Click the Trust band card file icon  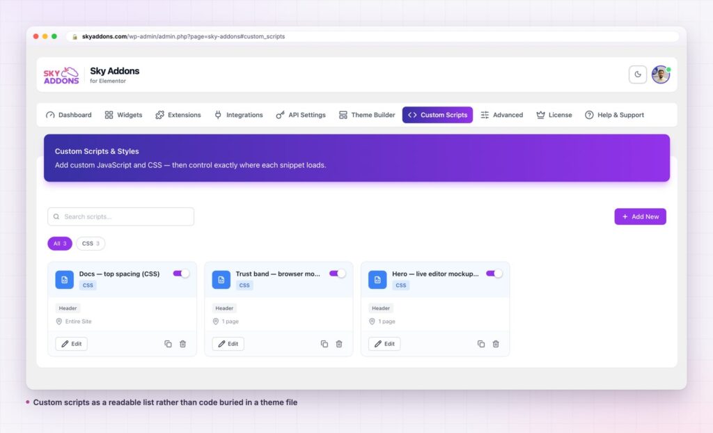click(221, 280)
